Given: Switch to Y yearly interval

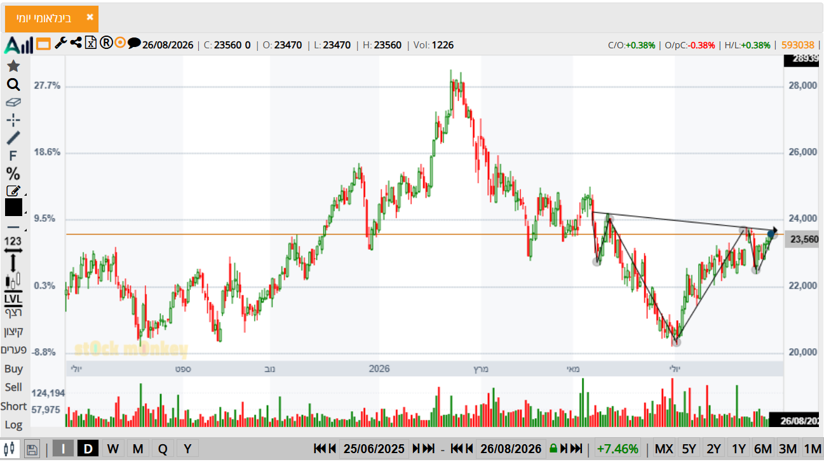Looking at the screenshot, I should click(x=187, y=449).
